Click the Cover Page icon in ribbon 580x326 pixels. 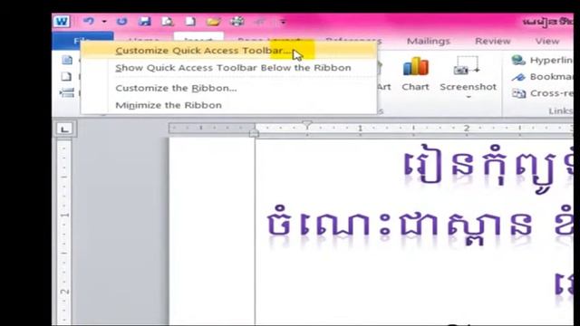(67, 60)
